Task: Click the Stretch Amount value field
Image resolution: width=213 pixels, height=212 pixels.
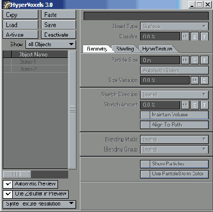Action: tap(160, 105)
